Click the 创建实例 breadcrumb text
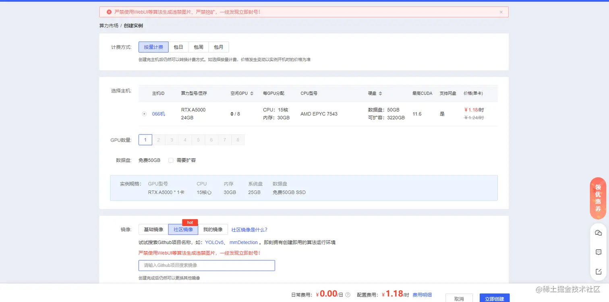 point(133,26)
